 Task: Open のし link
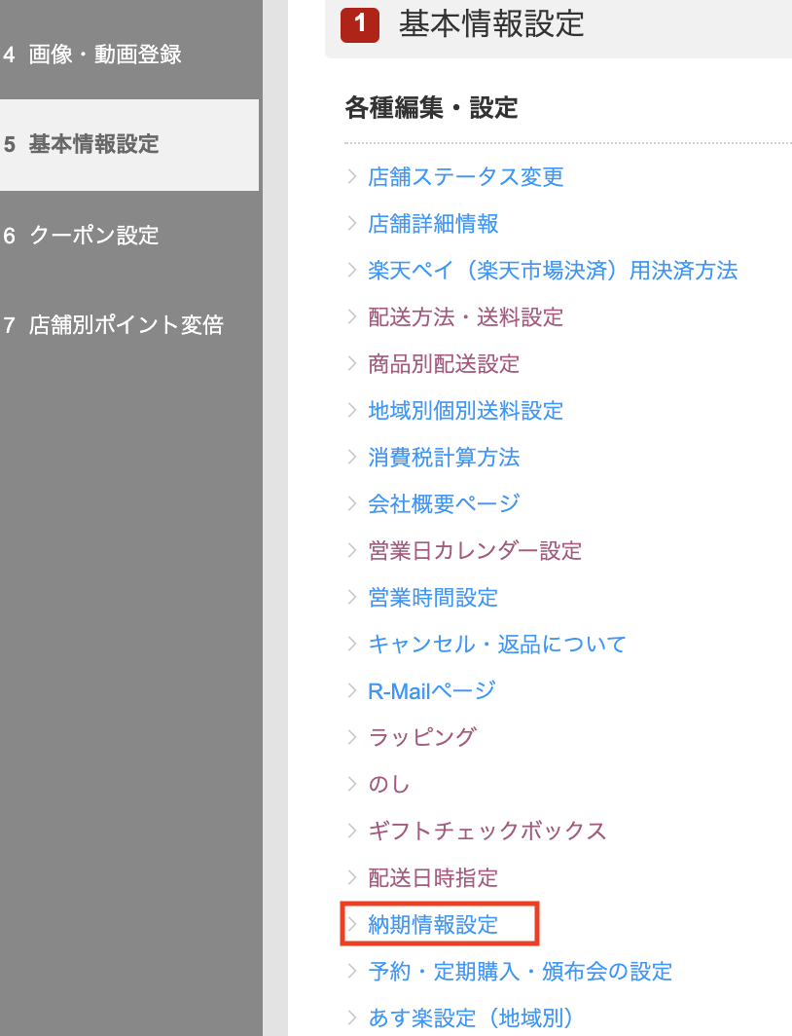[389, 784]
